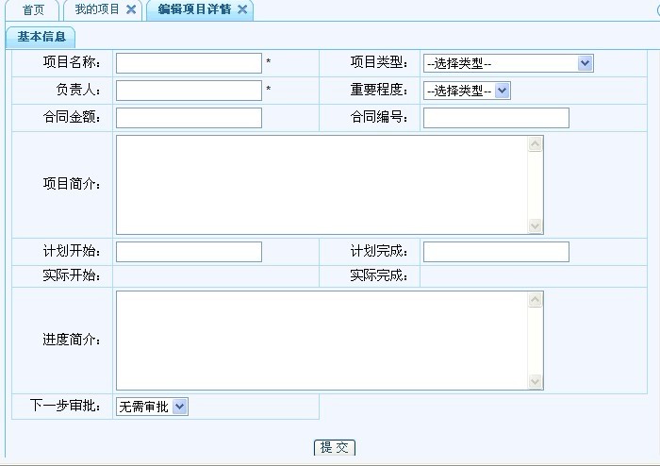Close the 我的项目 tab
Screen dimensions: 660x466
[131, 9]
